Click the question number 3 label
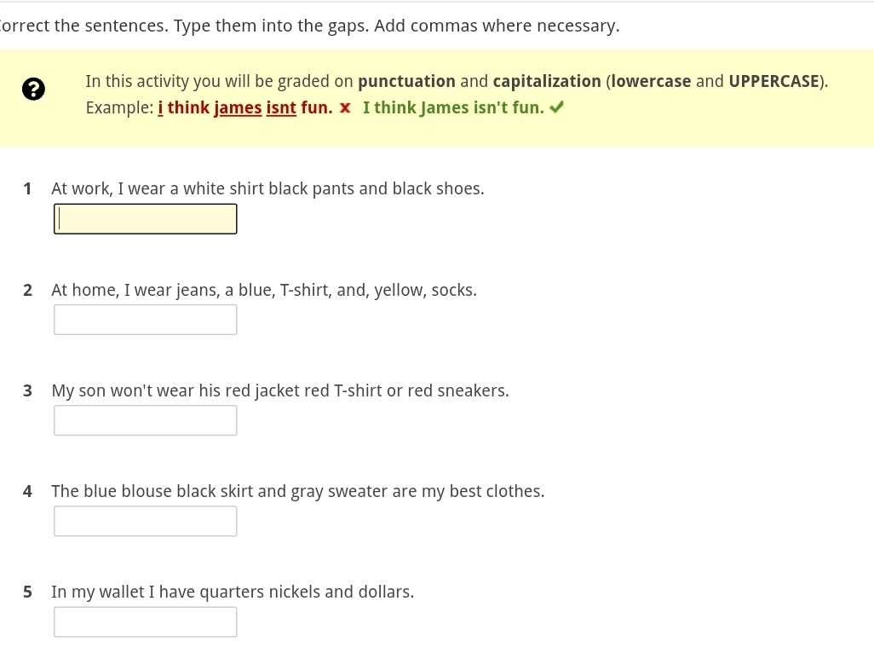The image size is (874, 659). 28,390
